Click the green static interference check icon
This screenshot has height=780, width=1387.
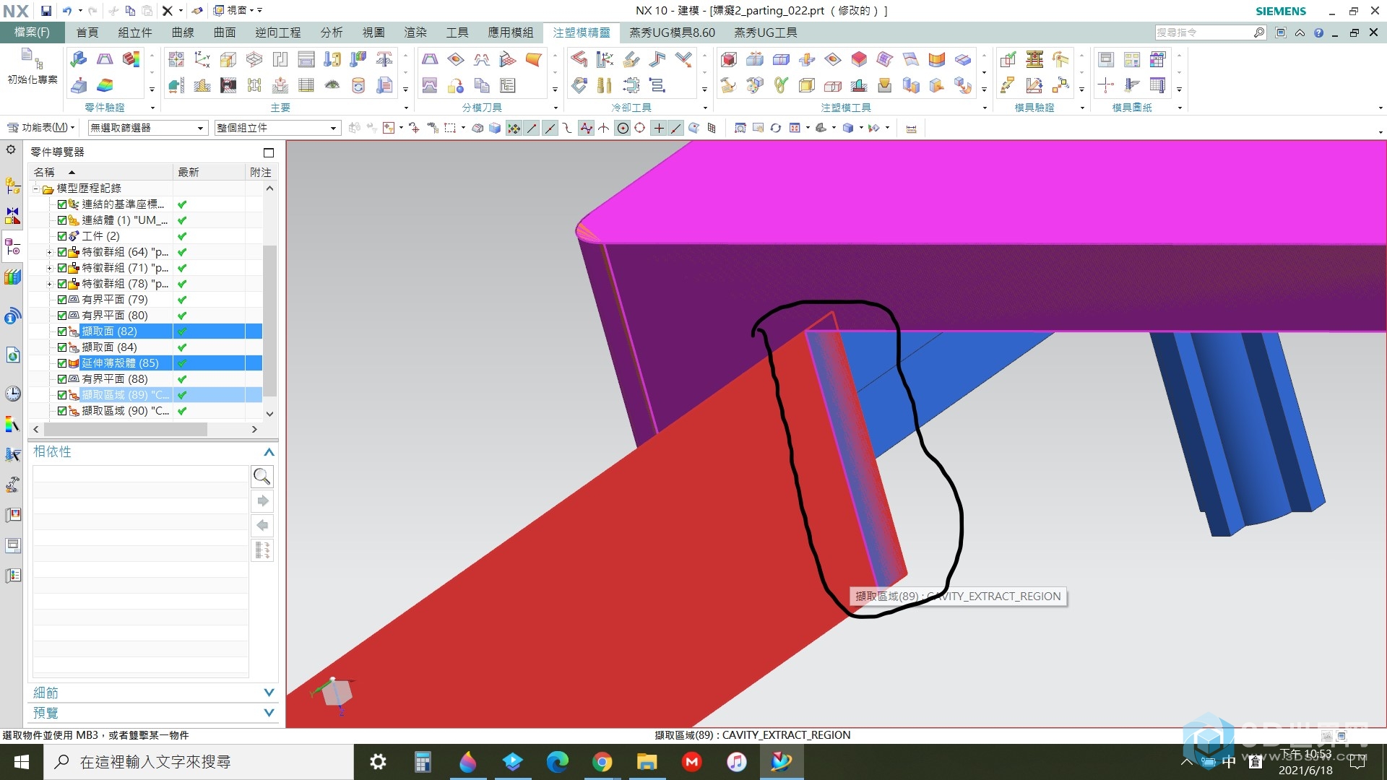click(1008, 59)
